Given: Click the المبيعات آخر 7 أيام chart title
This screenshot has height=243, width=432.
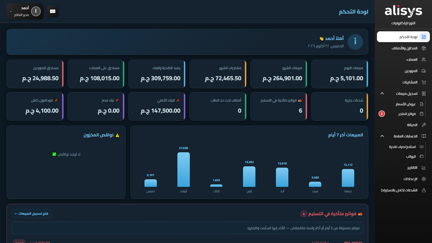Looking at the screenshot, I should click(x=346, y=135).
